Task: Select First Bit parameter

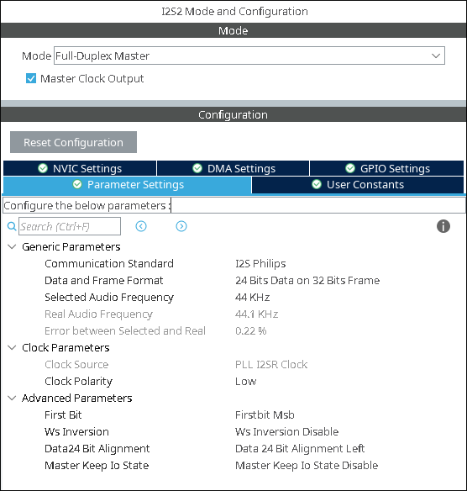Action: point(63,414)
